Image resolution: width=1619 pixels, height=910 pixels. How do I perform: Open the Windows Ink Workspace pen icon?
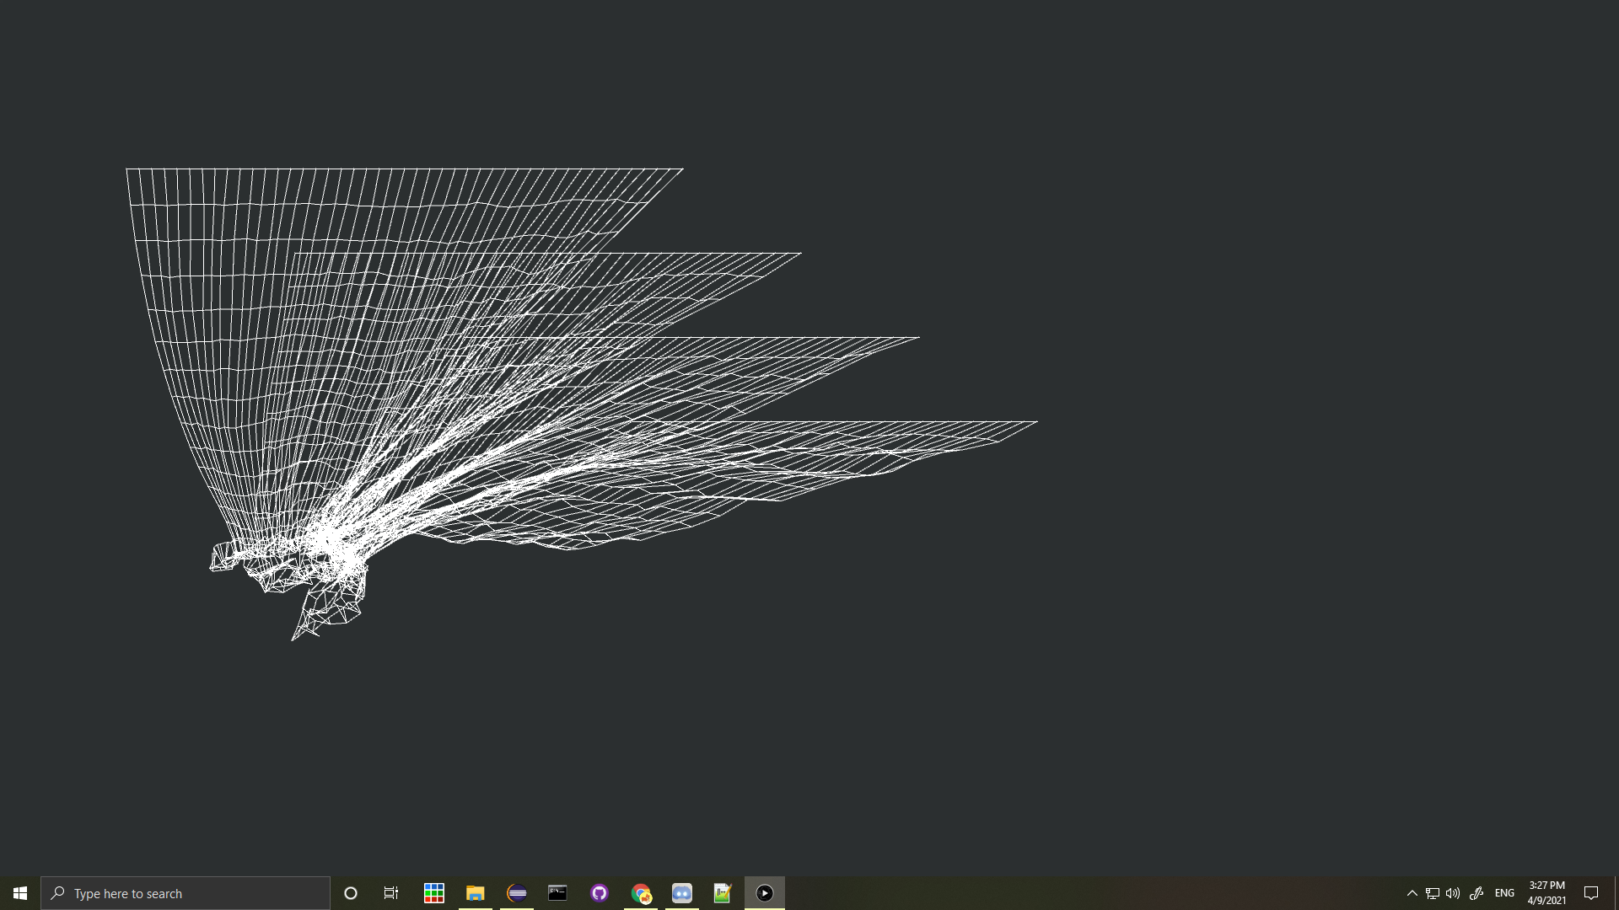[1476, 893]
